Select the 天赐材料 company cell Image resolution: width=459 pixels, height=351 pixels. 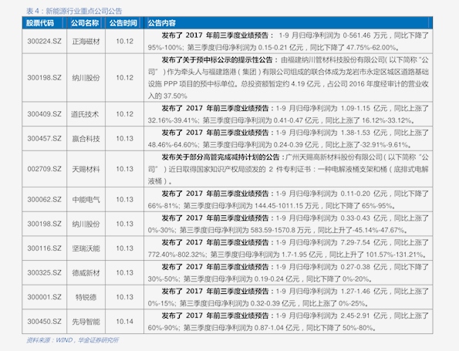(86, 169)
